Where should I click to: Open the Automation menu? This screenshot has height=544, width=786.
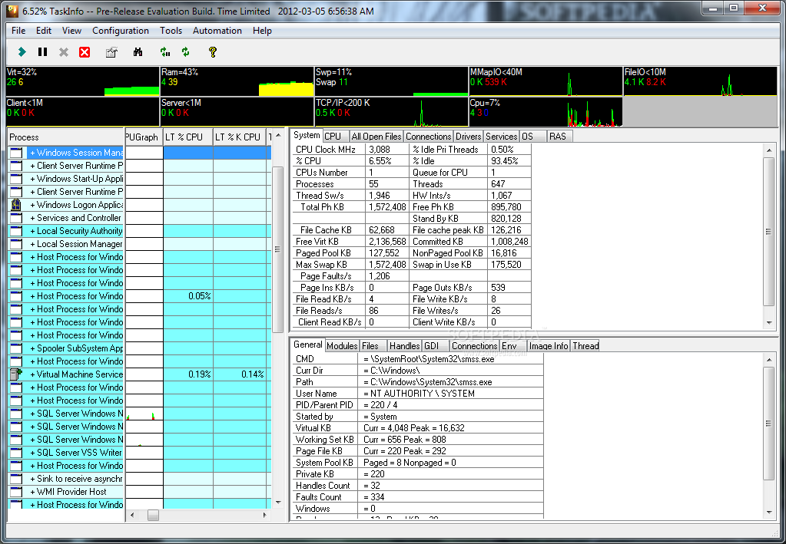click(x=217, y=31)
